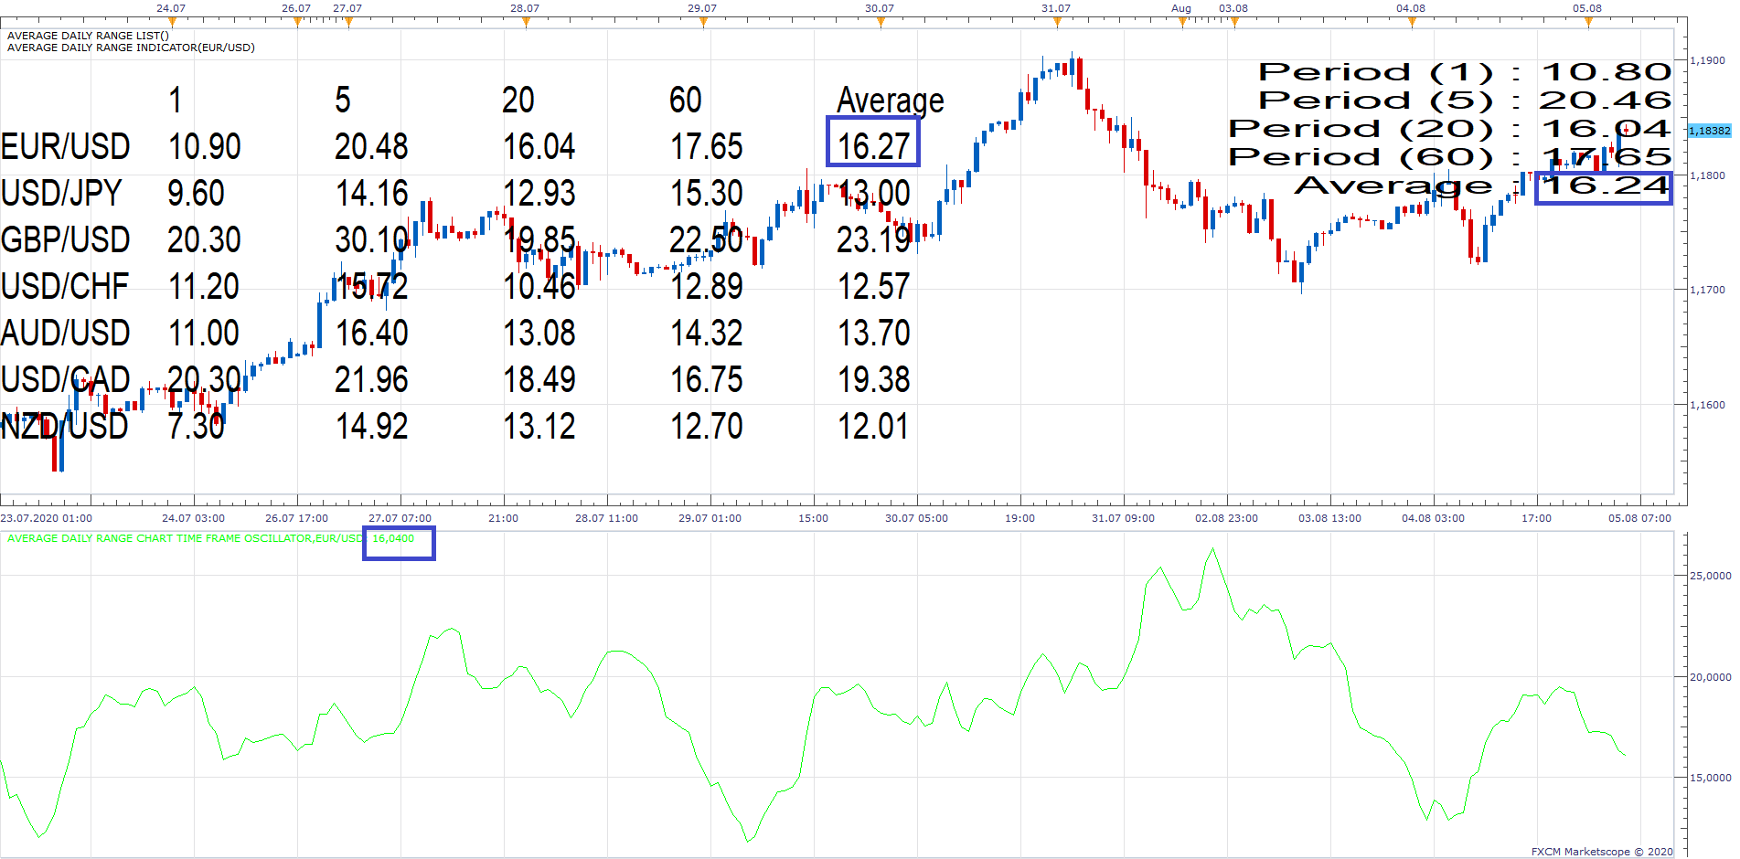Select the AVERAGE DAILY RANGE INDICATOR(EUR/USD) label
1740x859 pixels.
131,48
